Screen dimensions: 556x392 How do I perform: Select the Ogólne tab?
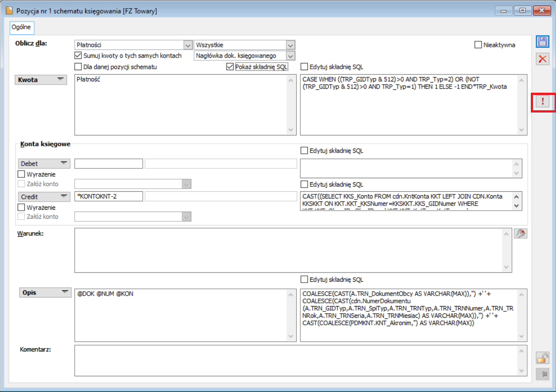(21, 27)
